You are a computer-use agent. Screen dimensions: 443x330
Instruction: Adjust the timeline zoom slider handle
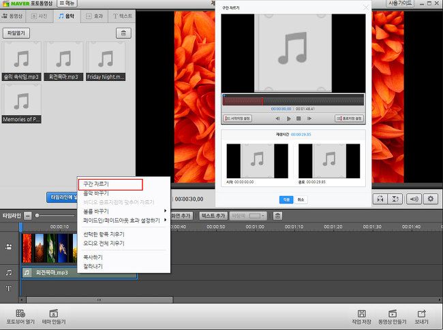point(37,216)
